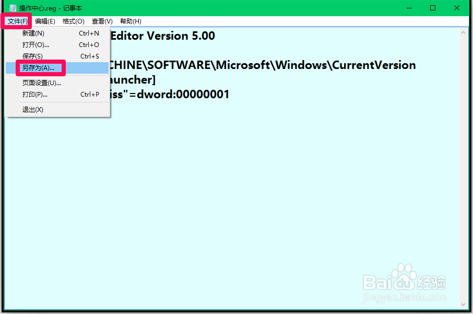Select 打印(P)... print entry

[x=57, y=95]
